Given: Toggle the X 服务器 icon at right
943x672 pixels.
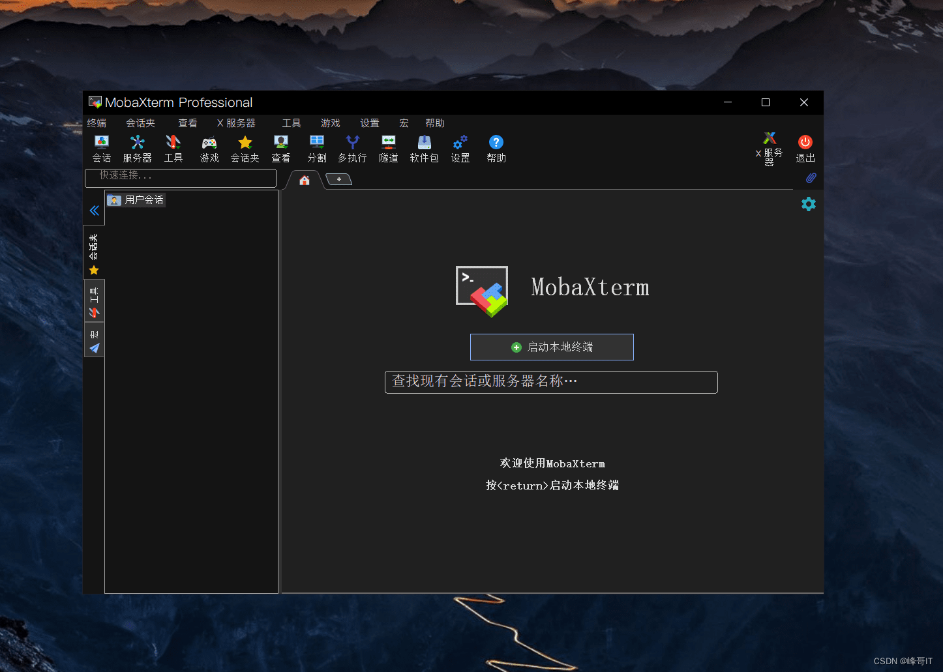Looking at the screenshot, I should tap(770, 149).
